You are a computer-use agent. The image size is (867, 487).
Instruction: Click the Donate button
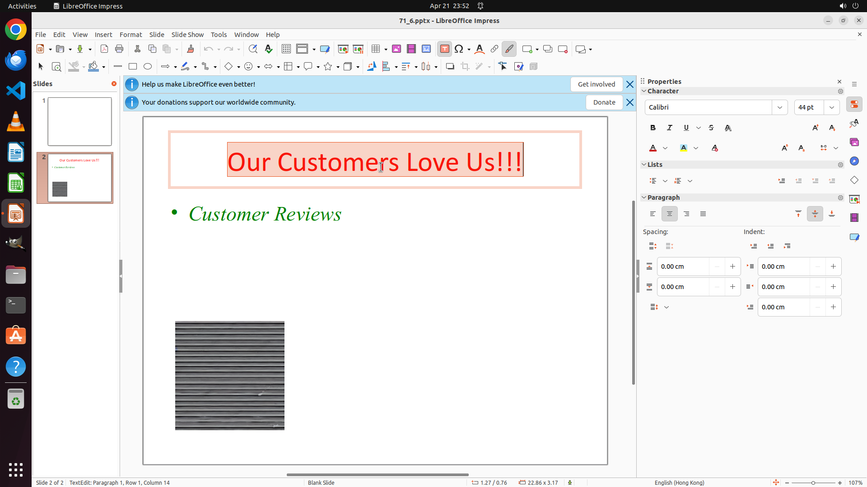pyautogui.click(x=604, y=102)
